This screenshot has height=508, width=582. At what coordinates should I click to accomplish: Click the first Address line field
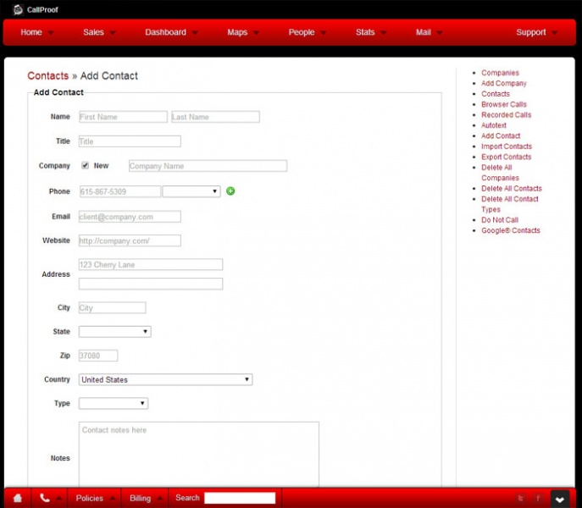coord(151,264)
